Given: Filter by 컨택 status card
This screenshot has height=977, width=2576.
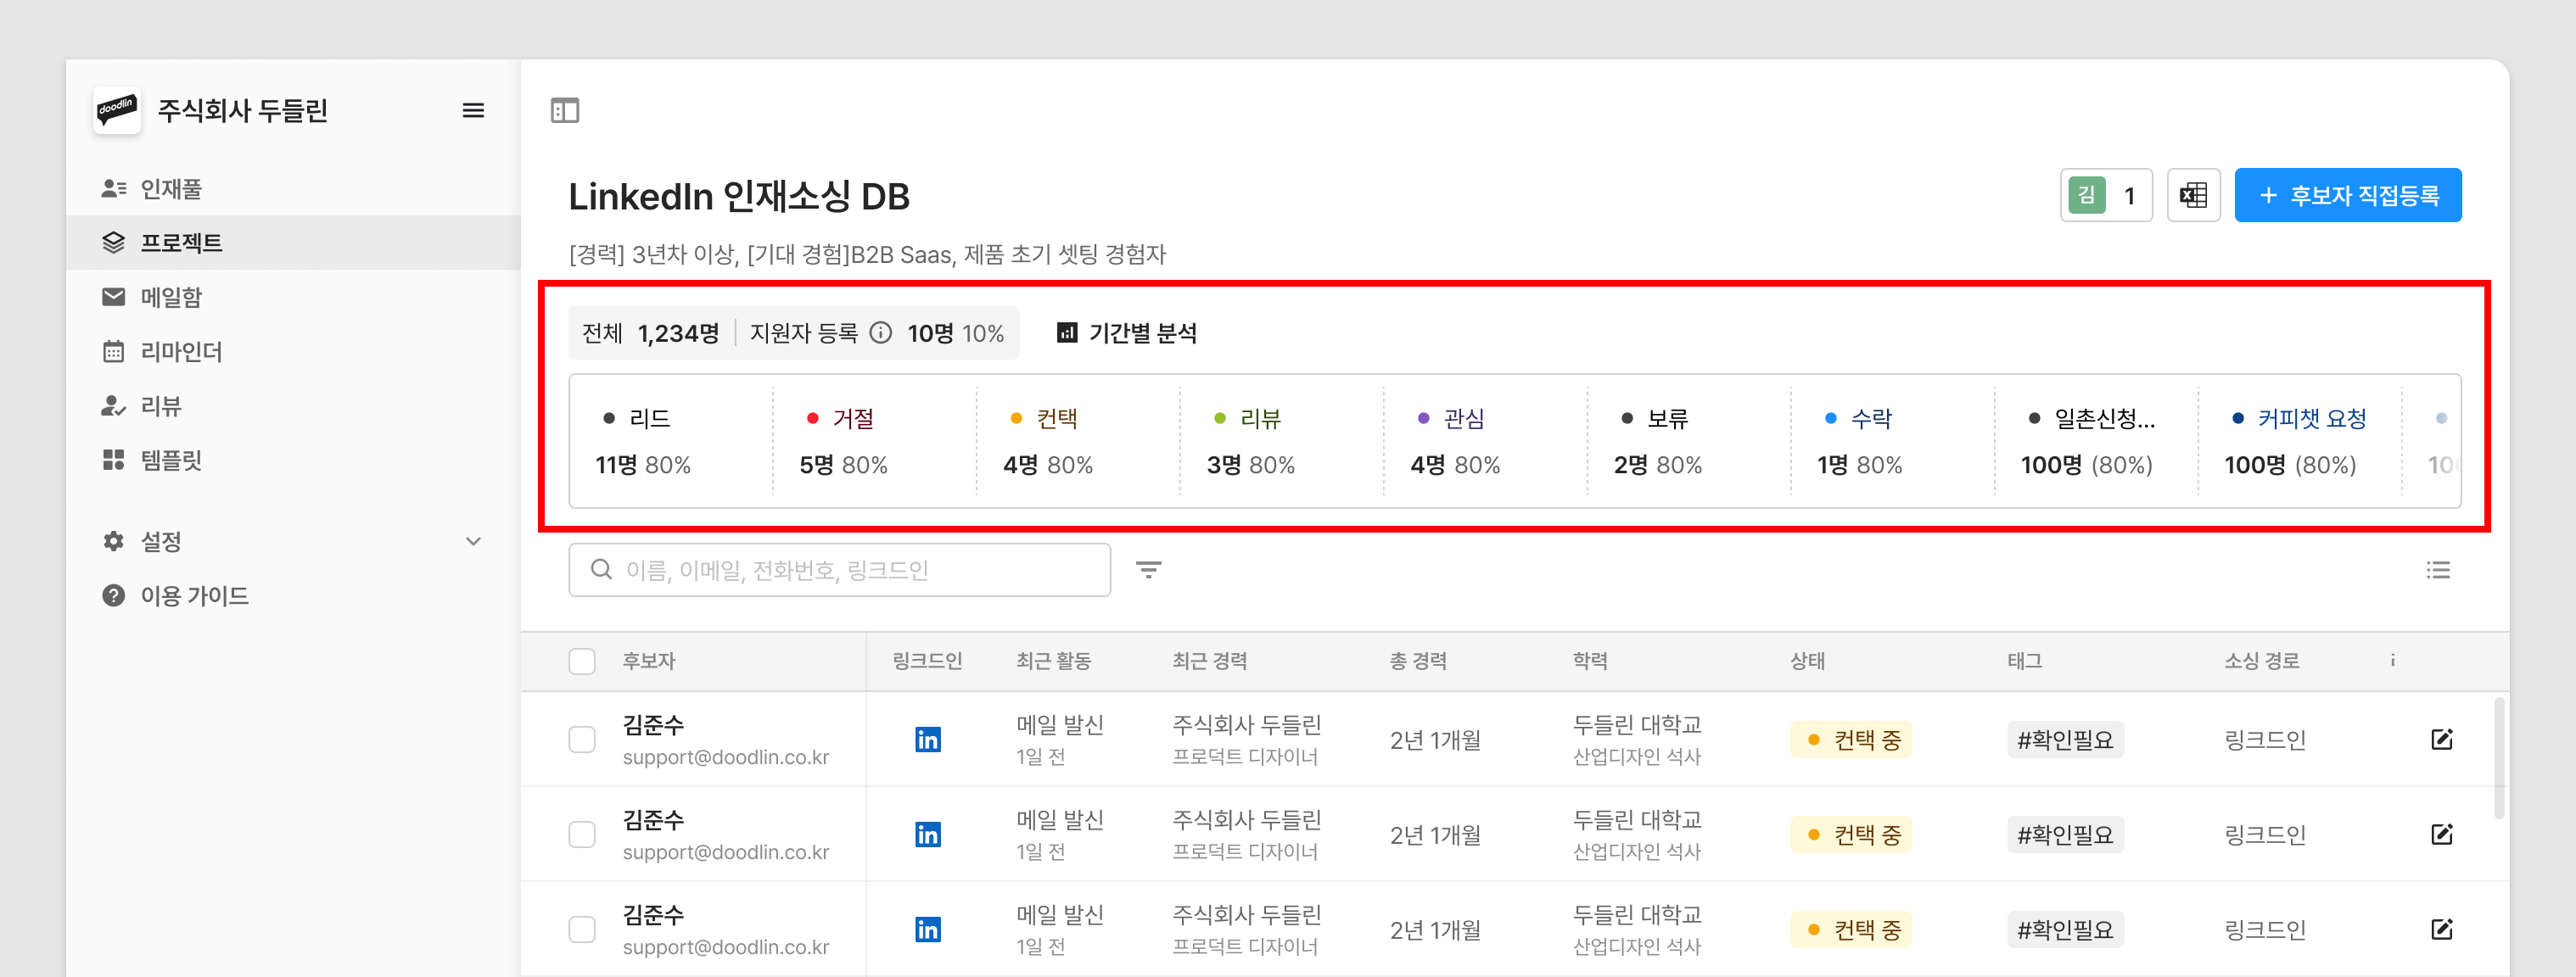Looking at the screenshot, I should pos(1079,441).
